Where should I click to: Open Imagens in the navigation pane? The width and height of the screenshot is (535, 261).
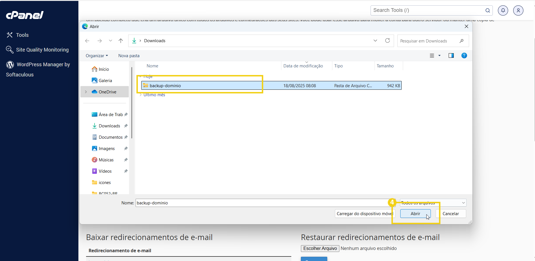(104, 148)
